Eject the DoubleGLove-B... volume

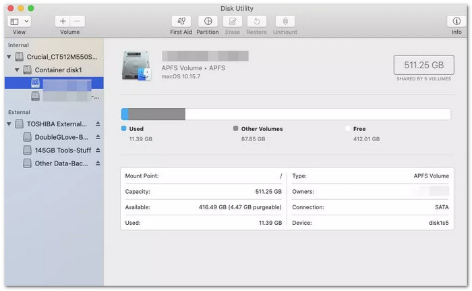click(98, 137)
